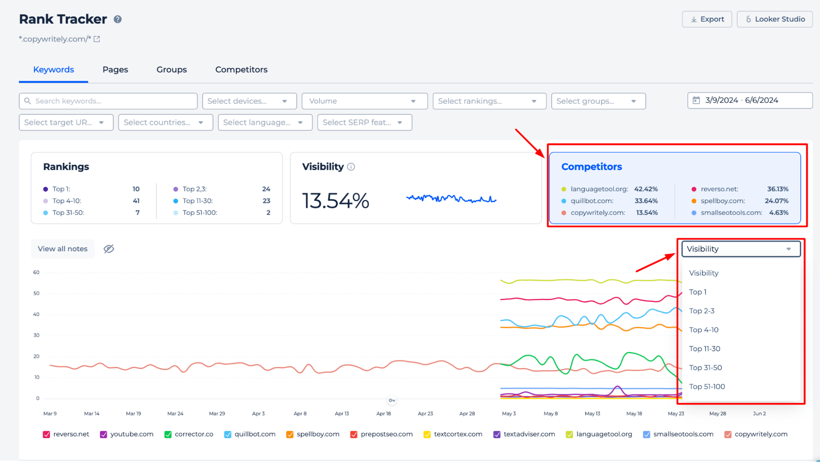820x462 pixels.
Task: Focus the Search keywords field
Action: [108, 101]
